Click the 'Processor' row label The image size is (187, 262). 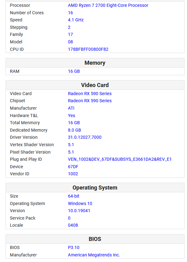pos(20,5)
